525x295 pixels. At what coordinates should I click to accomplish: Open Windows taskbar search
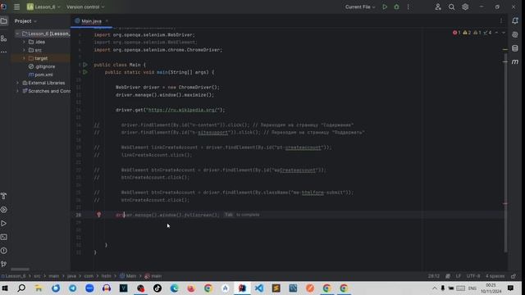pyautogui.click(x=21, y=288)
